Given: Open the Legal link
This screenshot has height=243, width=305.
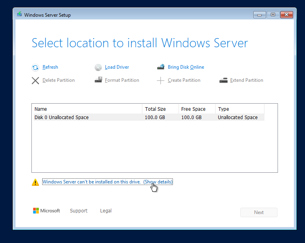Looking at the screenshot, I should [106, 211].
